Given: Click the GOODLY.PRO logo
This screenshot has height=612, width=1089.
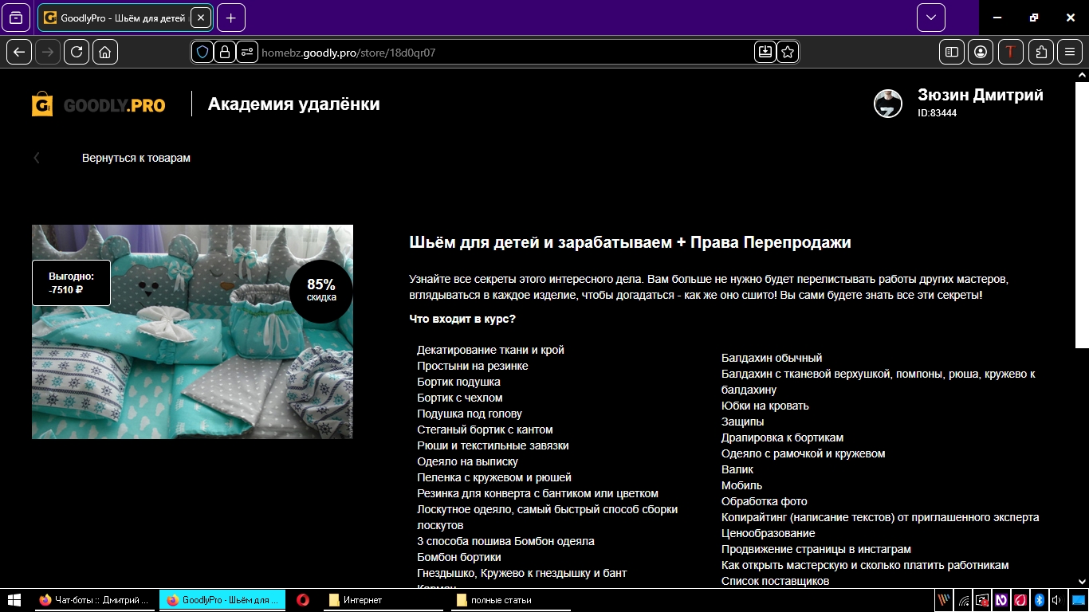Looking at the screenshot, I should tap(99, 104).
